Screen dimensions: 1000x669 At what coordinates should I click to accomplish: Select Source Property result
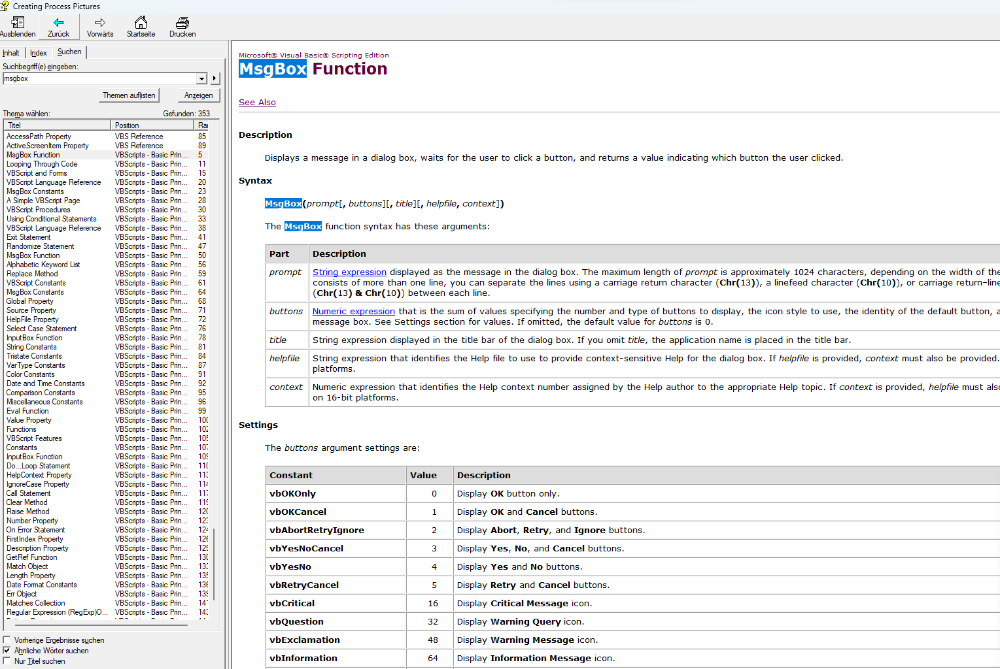point(31,310)
